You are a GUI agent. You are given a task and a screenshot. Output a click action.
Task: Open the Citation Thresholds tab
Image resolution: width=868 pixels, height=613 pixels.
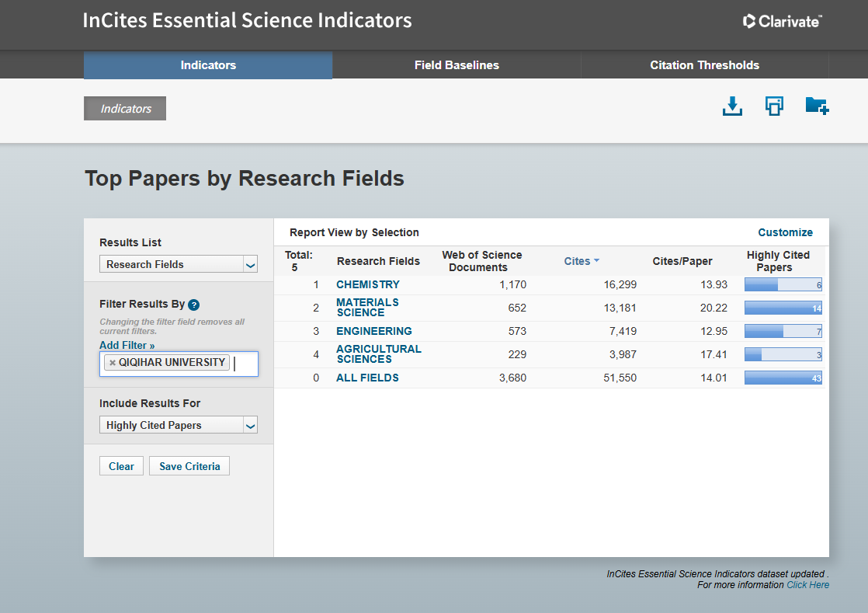pos(704,65)
